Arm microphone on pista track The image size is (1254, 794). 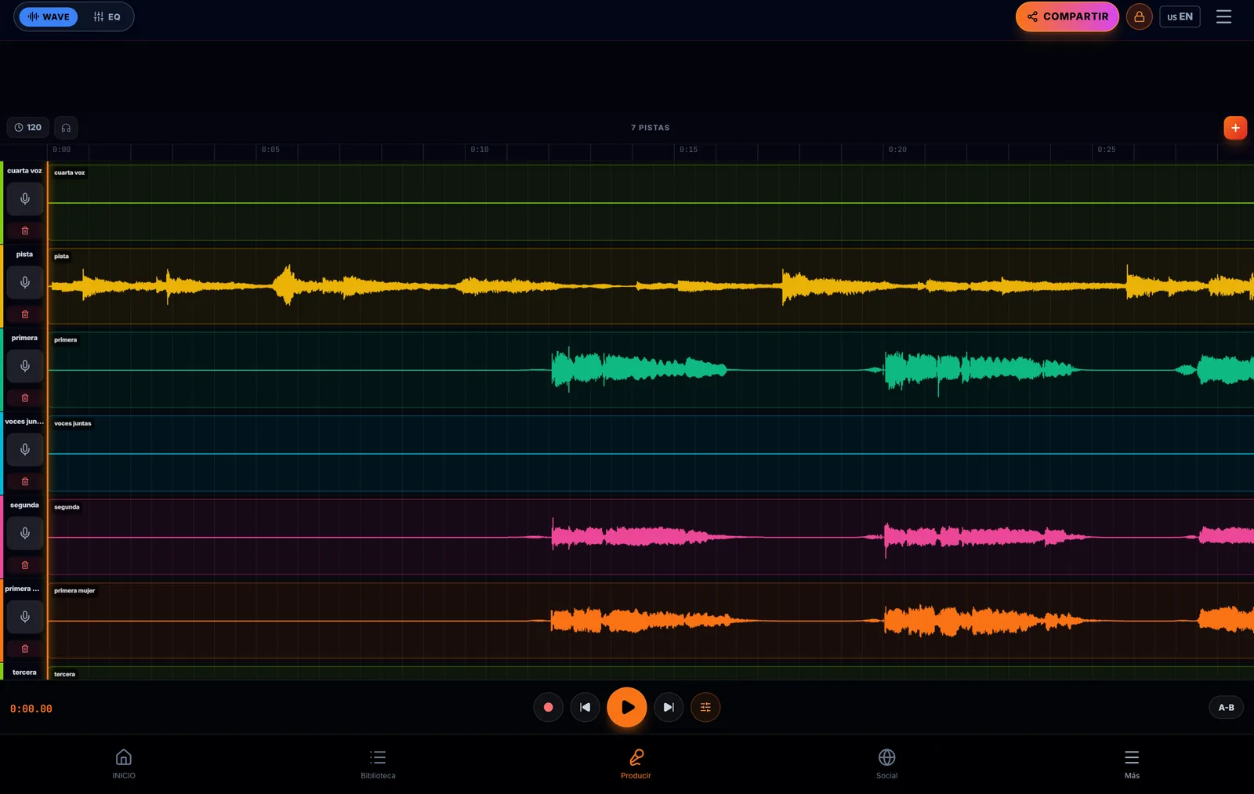pyautogui.click(x=25, y=282)
